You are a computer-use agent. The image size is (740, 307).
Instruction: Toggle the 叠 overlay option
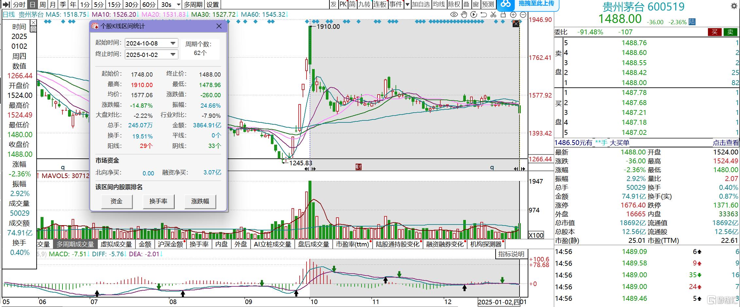tap(467, 4)
